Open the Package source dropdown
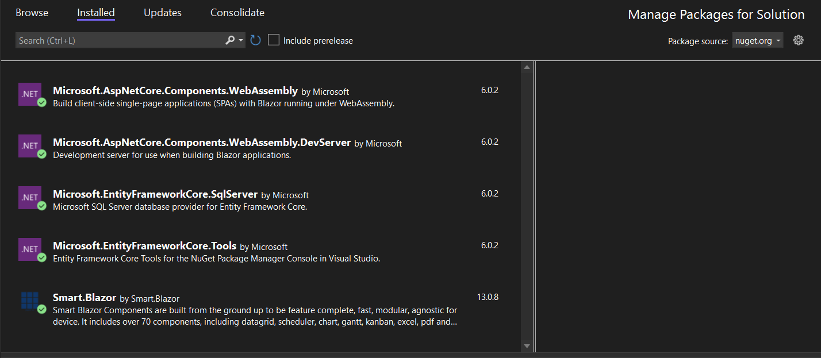This screenshot has width=821, height=358. [758, 41]
